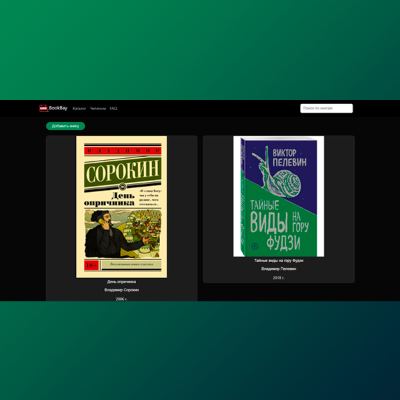Select the caption Тайные виды на гору Фудзи
Image resolution: width=400 pixels, height=400 pixels.
[x=279, y=261]
